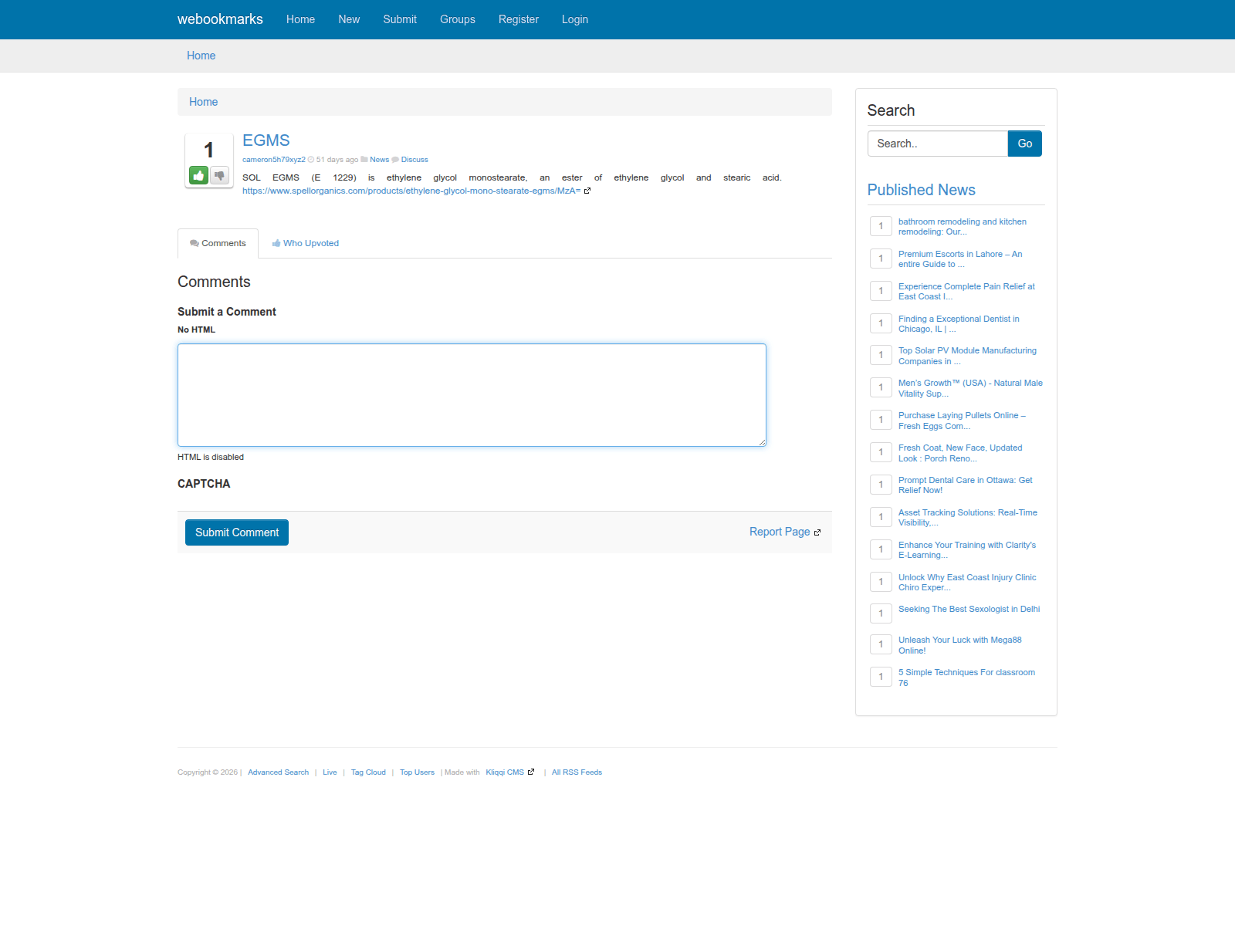Click vote count box beside Premium Escorts

click(881, 259)
